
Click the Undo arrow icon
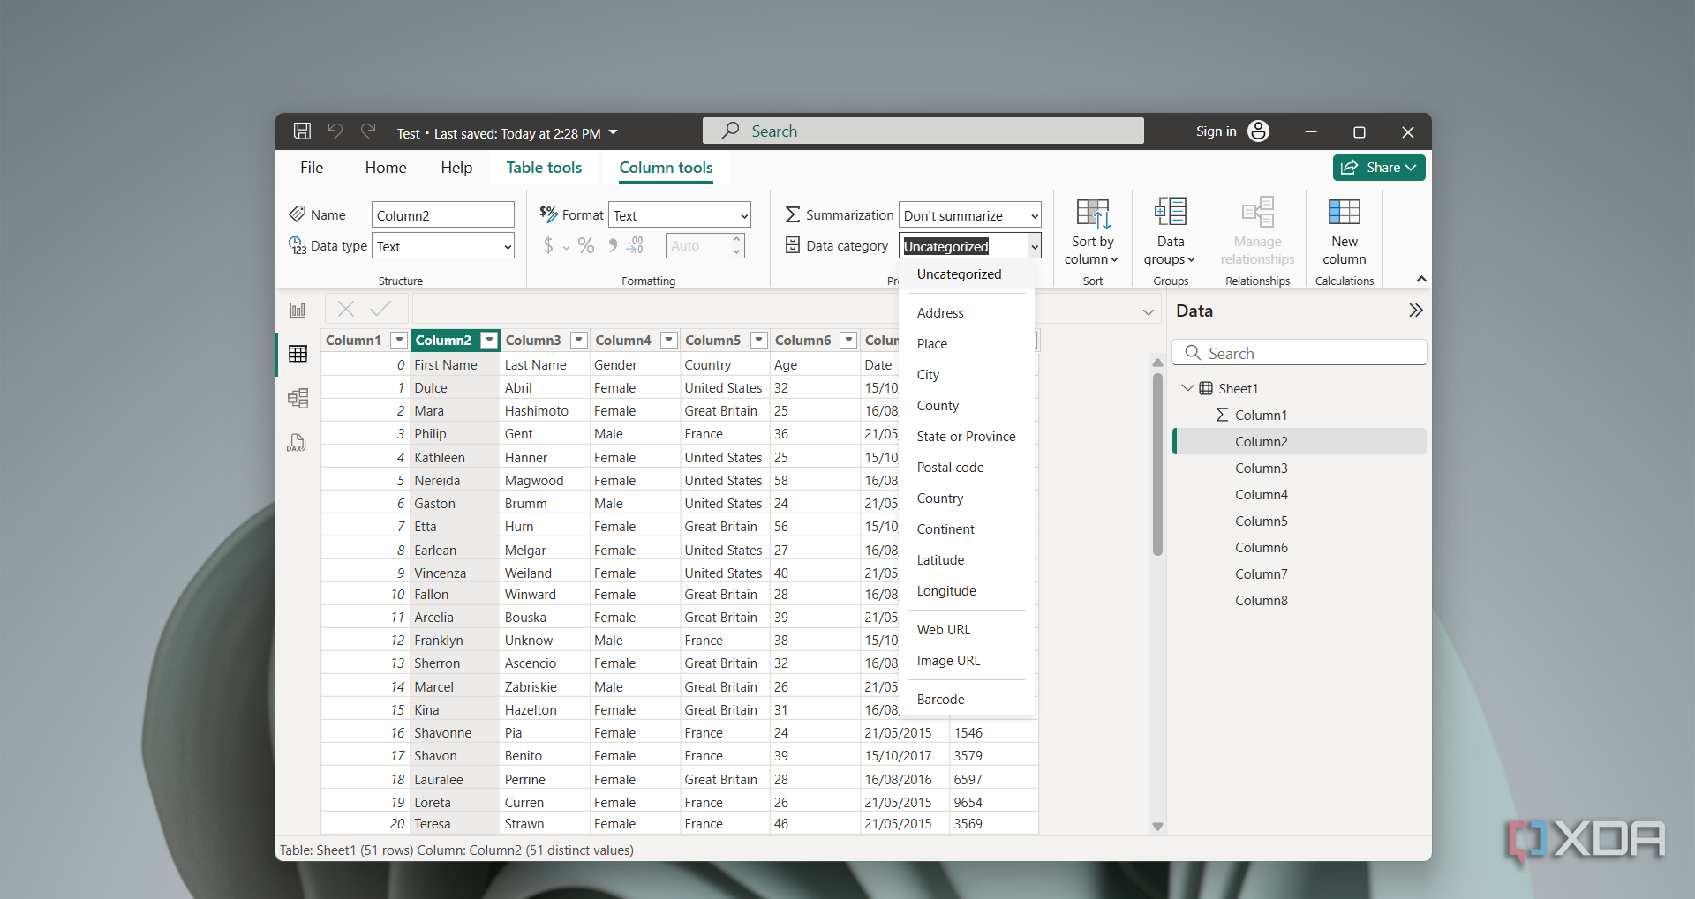pos(335,131)
